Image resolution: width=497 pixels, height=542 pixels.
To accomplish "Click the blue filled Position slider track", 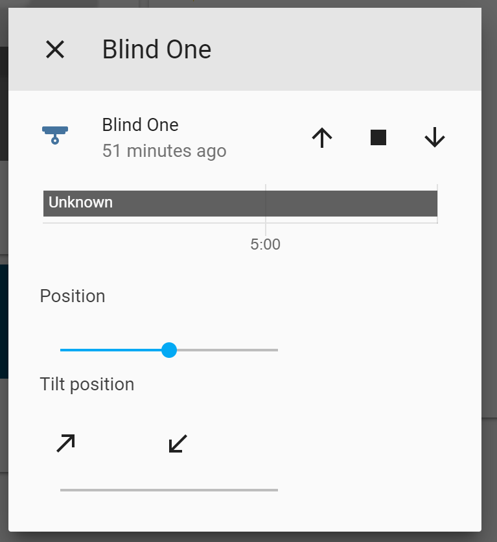I will [x=110, y=350].
